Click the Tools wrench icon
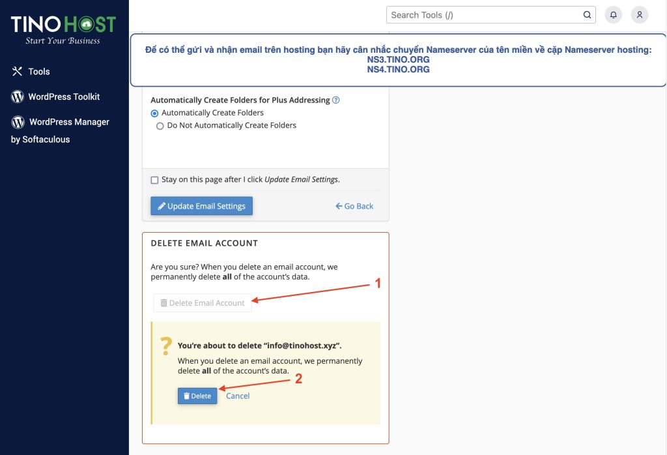The image size is (667, 455). click(x=17, y=71)
